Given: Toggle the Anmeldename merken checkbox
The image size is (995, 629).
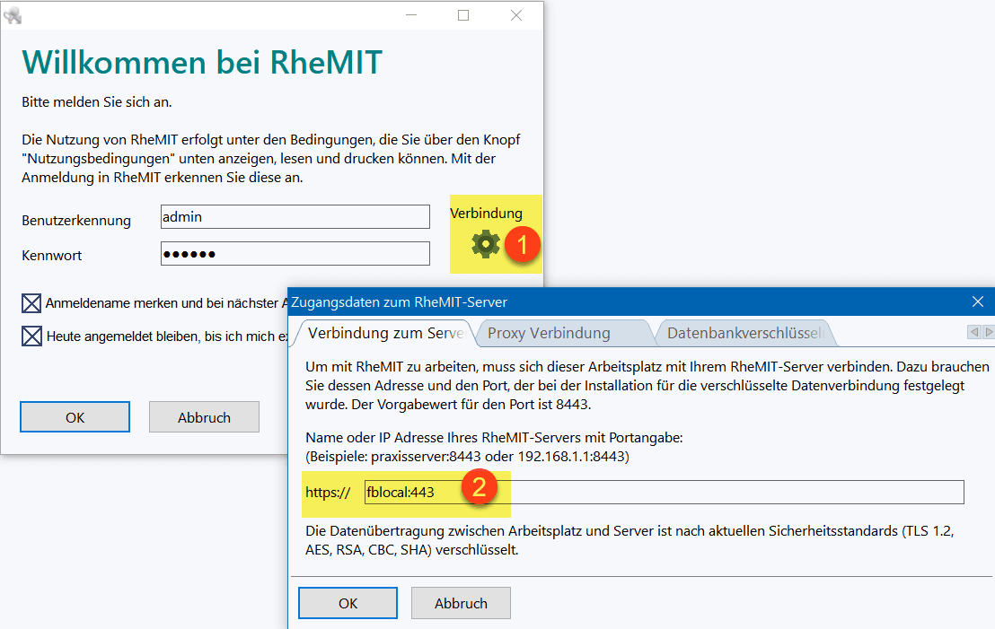Looking at the screenshot, I should pyautogui.click(x=32, y=303).
